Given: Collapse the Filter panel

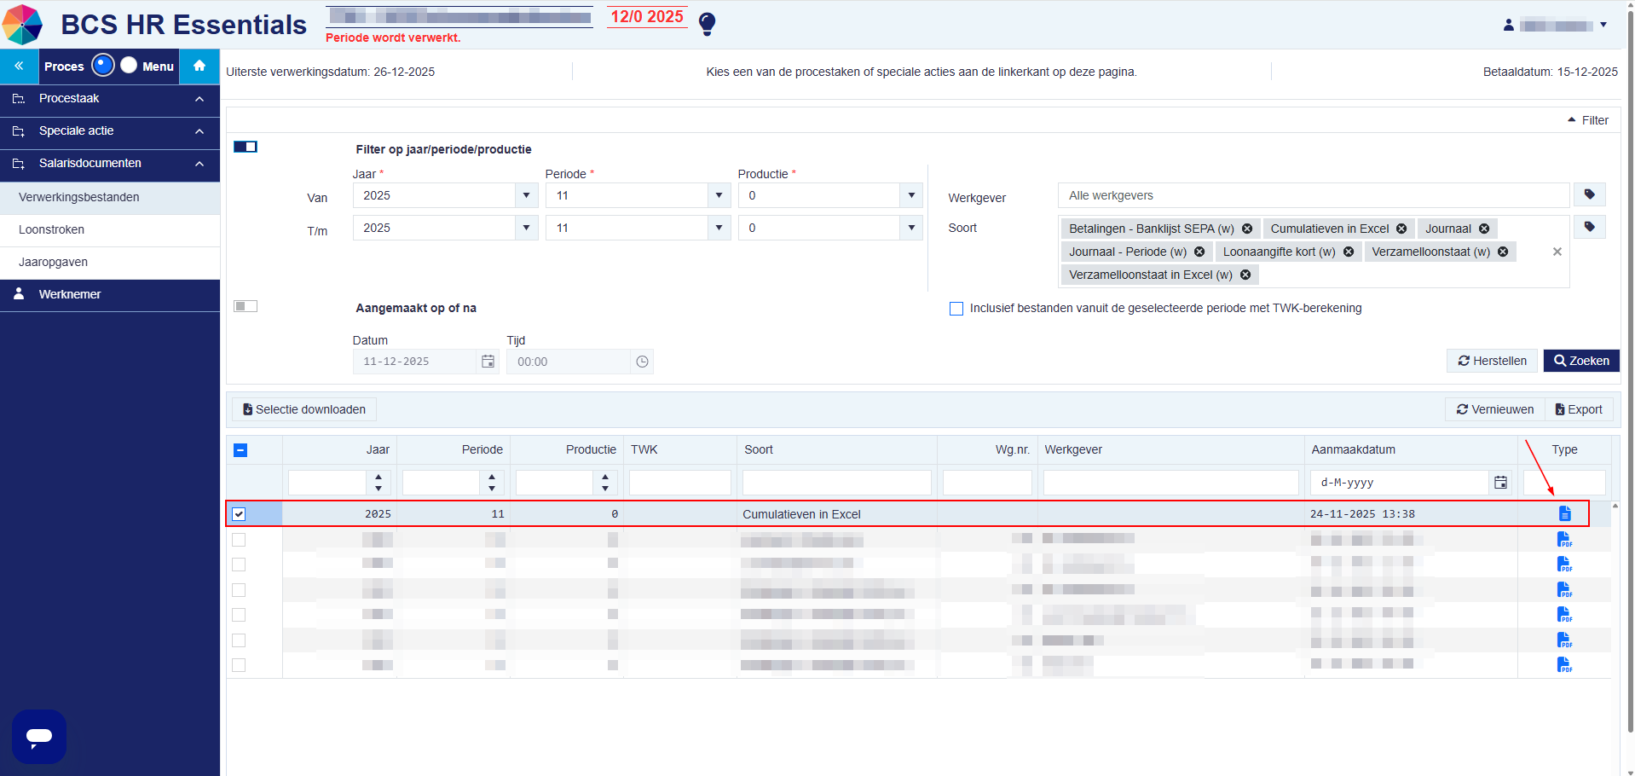Looking at the screenshot, I should coord(1587,120).
